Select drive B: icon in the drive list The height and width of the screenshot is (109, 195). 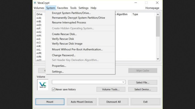(x=37, y=21)
